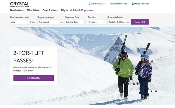
Task: Open the Deals & offers dropdown
Action: 50,10
